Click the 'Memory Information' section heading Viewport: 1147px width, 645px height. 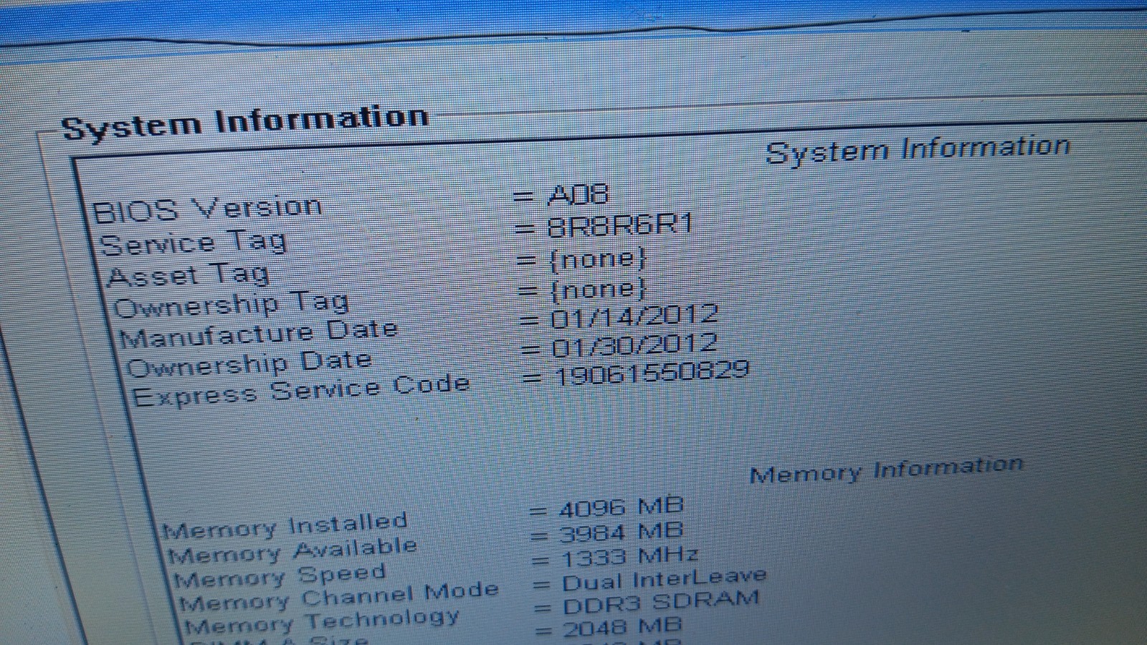coord(886,470)
